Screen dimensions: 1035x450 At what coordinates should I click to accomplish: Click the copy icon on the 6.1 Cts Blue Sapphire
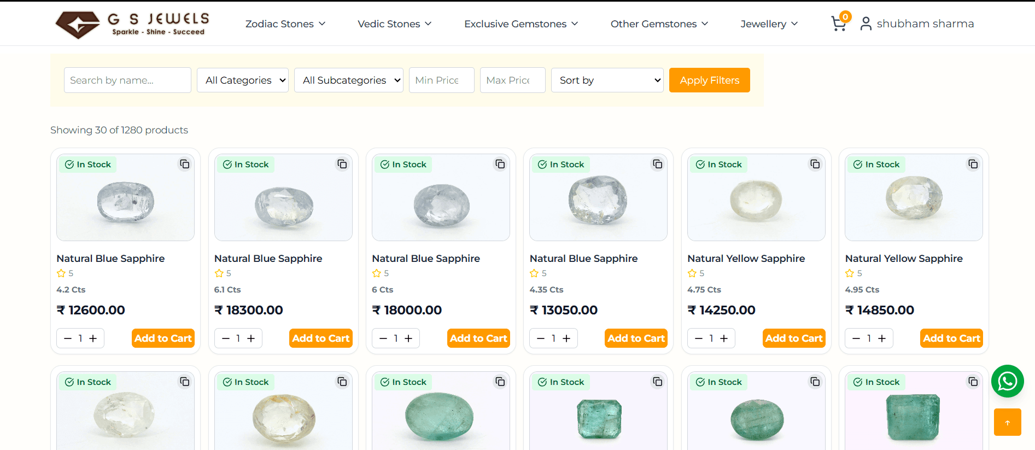(342, 164)
